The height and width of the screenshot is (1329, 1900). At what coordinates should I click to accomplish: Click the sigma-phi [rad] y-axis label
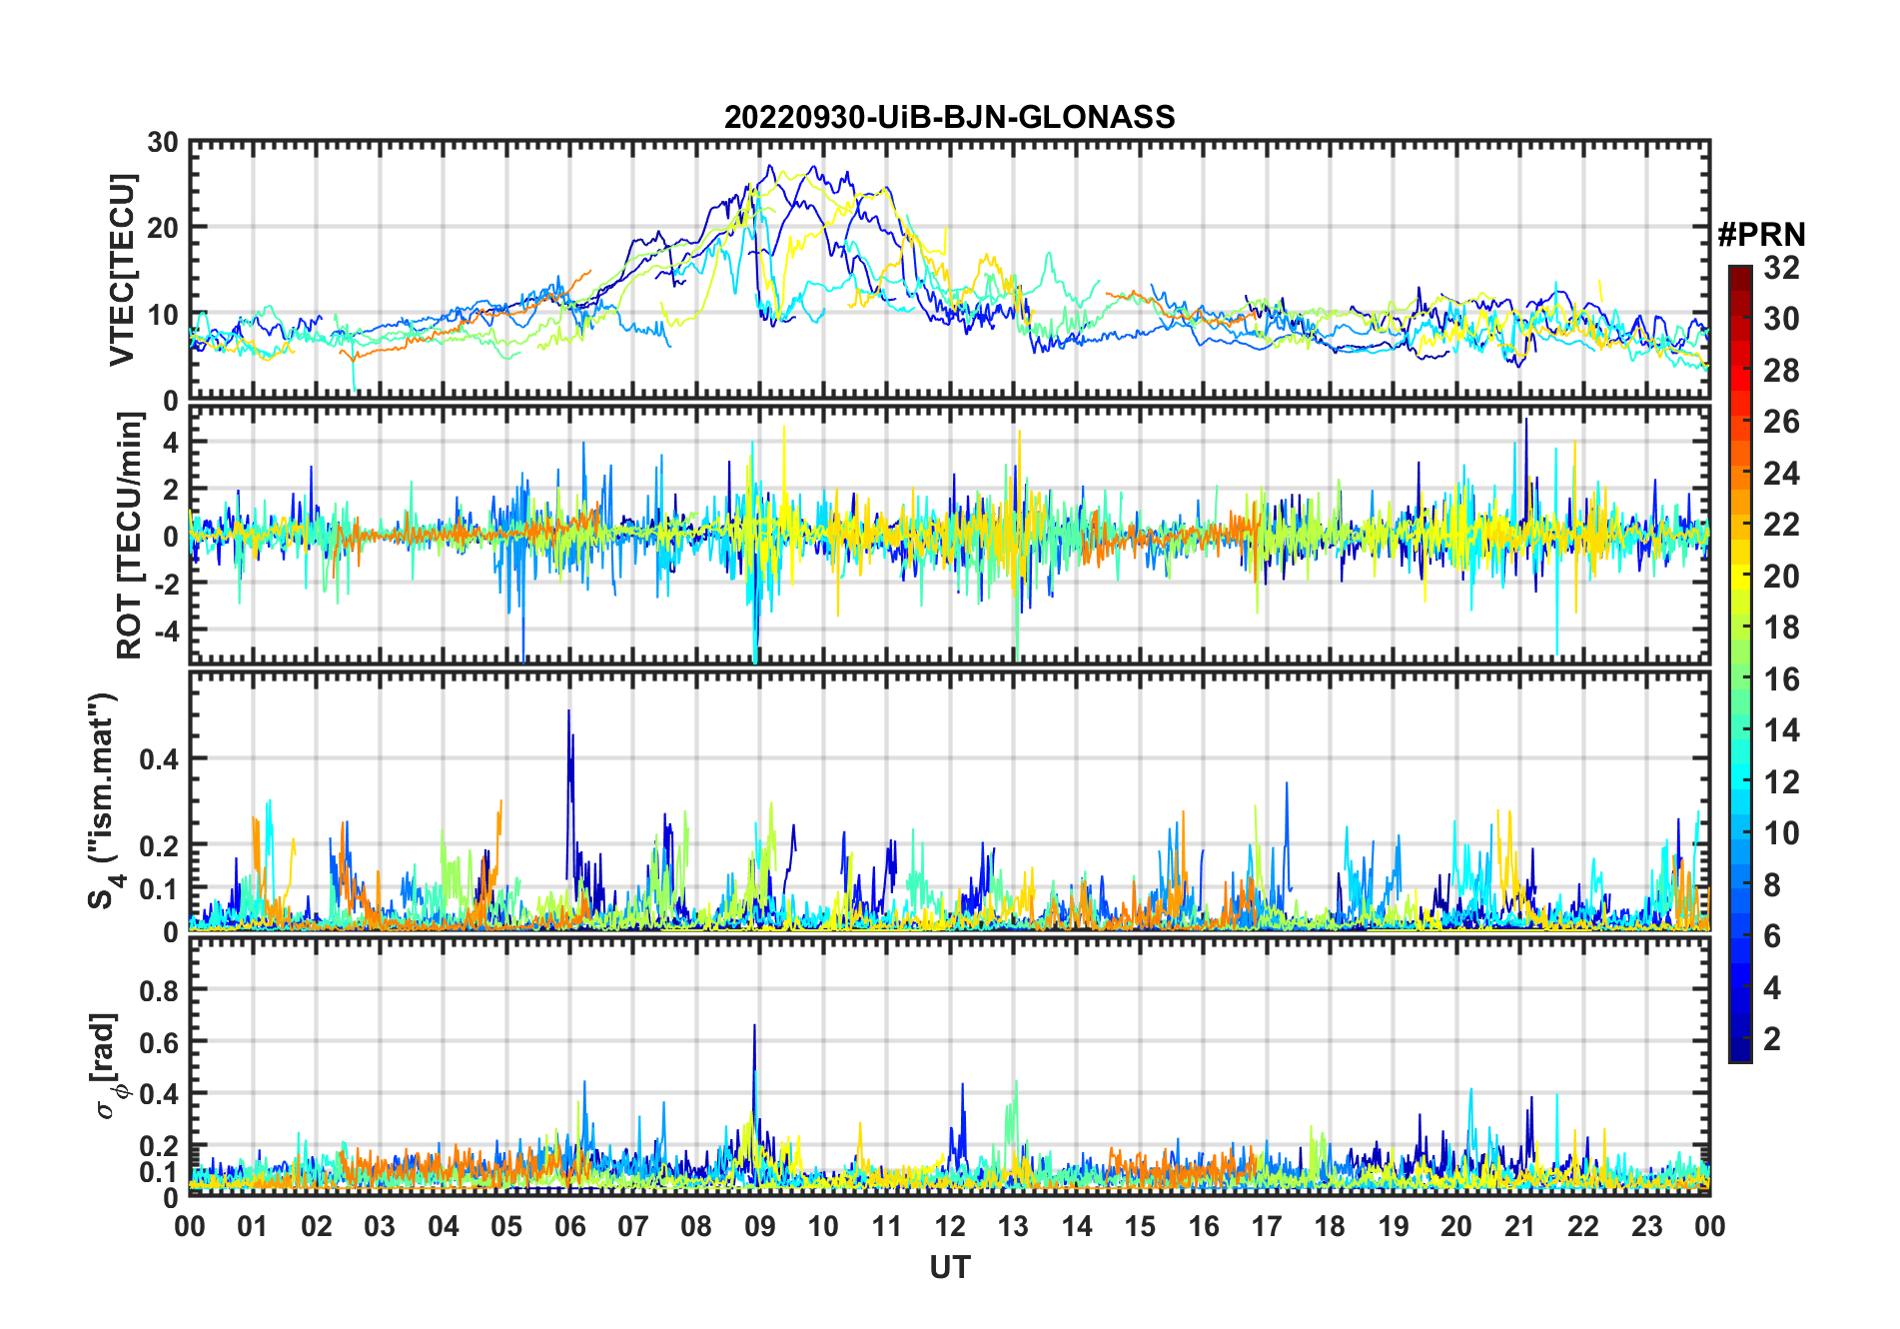[x=108, y=1065]
